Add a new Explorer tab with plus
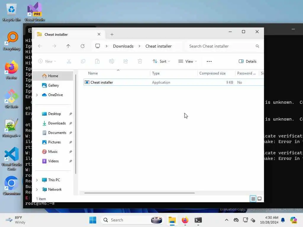The image size is (303, 227). [x=112, y=35]
